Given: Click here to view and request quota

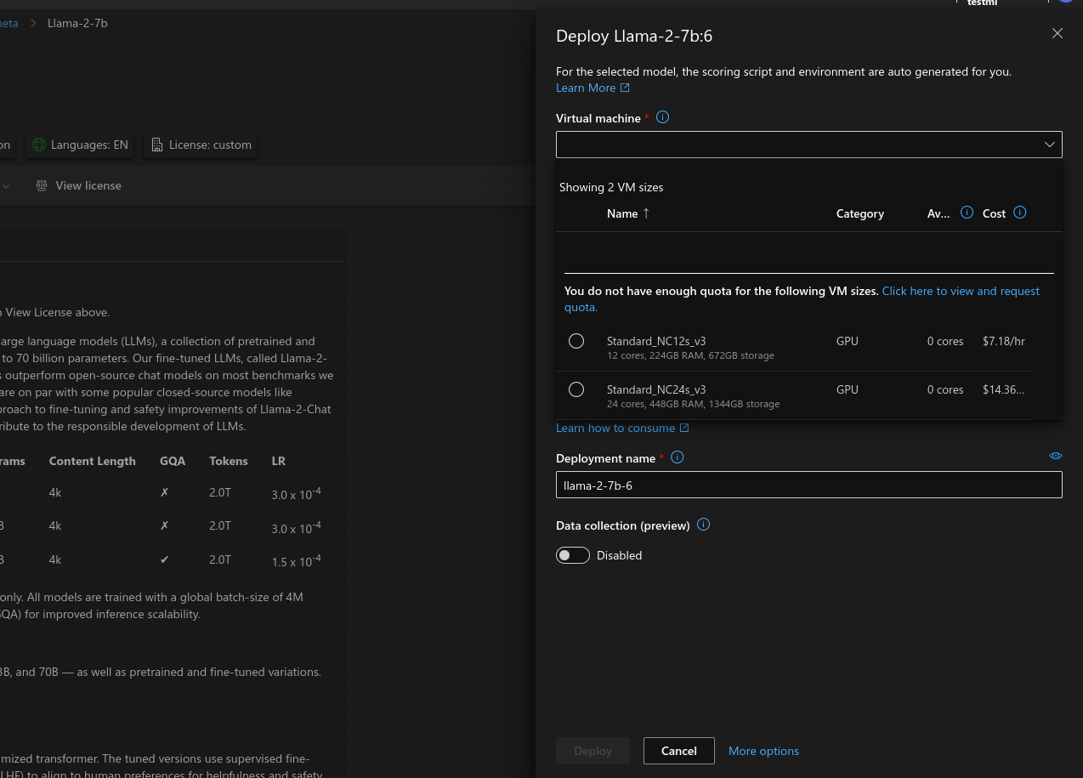Looking at the screenshot, I should tap(961, 291).
